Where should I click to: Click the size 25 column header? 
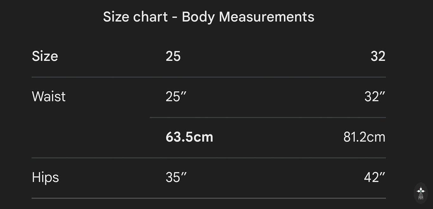point(173,56)
